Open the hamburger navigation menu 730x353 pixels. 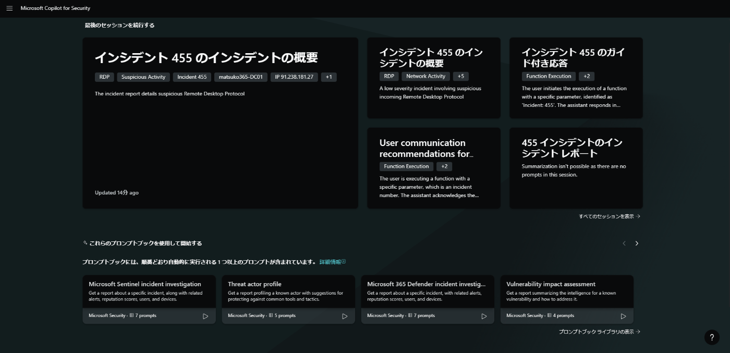(x=9, y=8)
